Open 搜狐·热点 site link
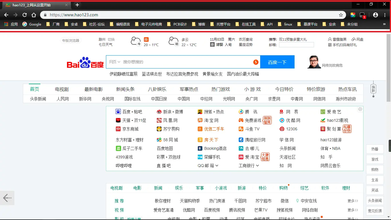391x220 pixels. click(x=211, y=112)
